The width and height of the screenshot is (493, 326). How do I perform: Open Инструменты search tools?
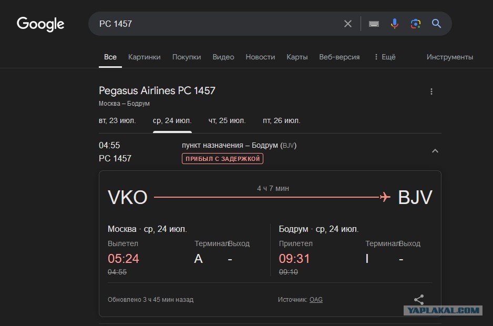pos(449,57)
